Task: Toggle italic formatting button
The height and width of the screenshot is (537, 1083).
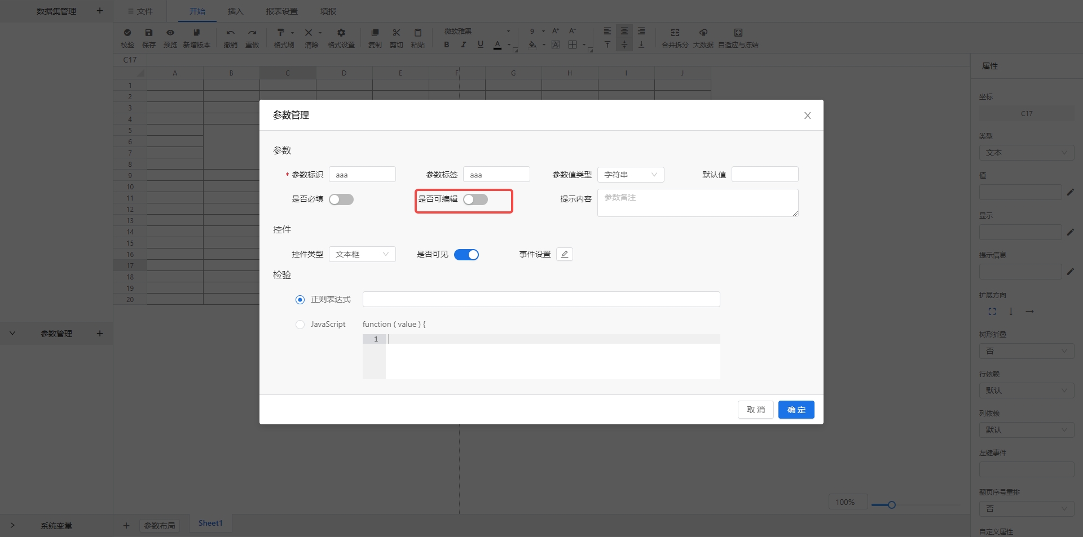Action: tap(464, 45)
